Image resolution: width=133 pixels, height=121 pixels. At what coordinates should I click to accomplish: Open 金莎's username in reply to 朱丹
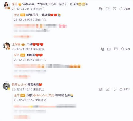(17, 15)
